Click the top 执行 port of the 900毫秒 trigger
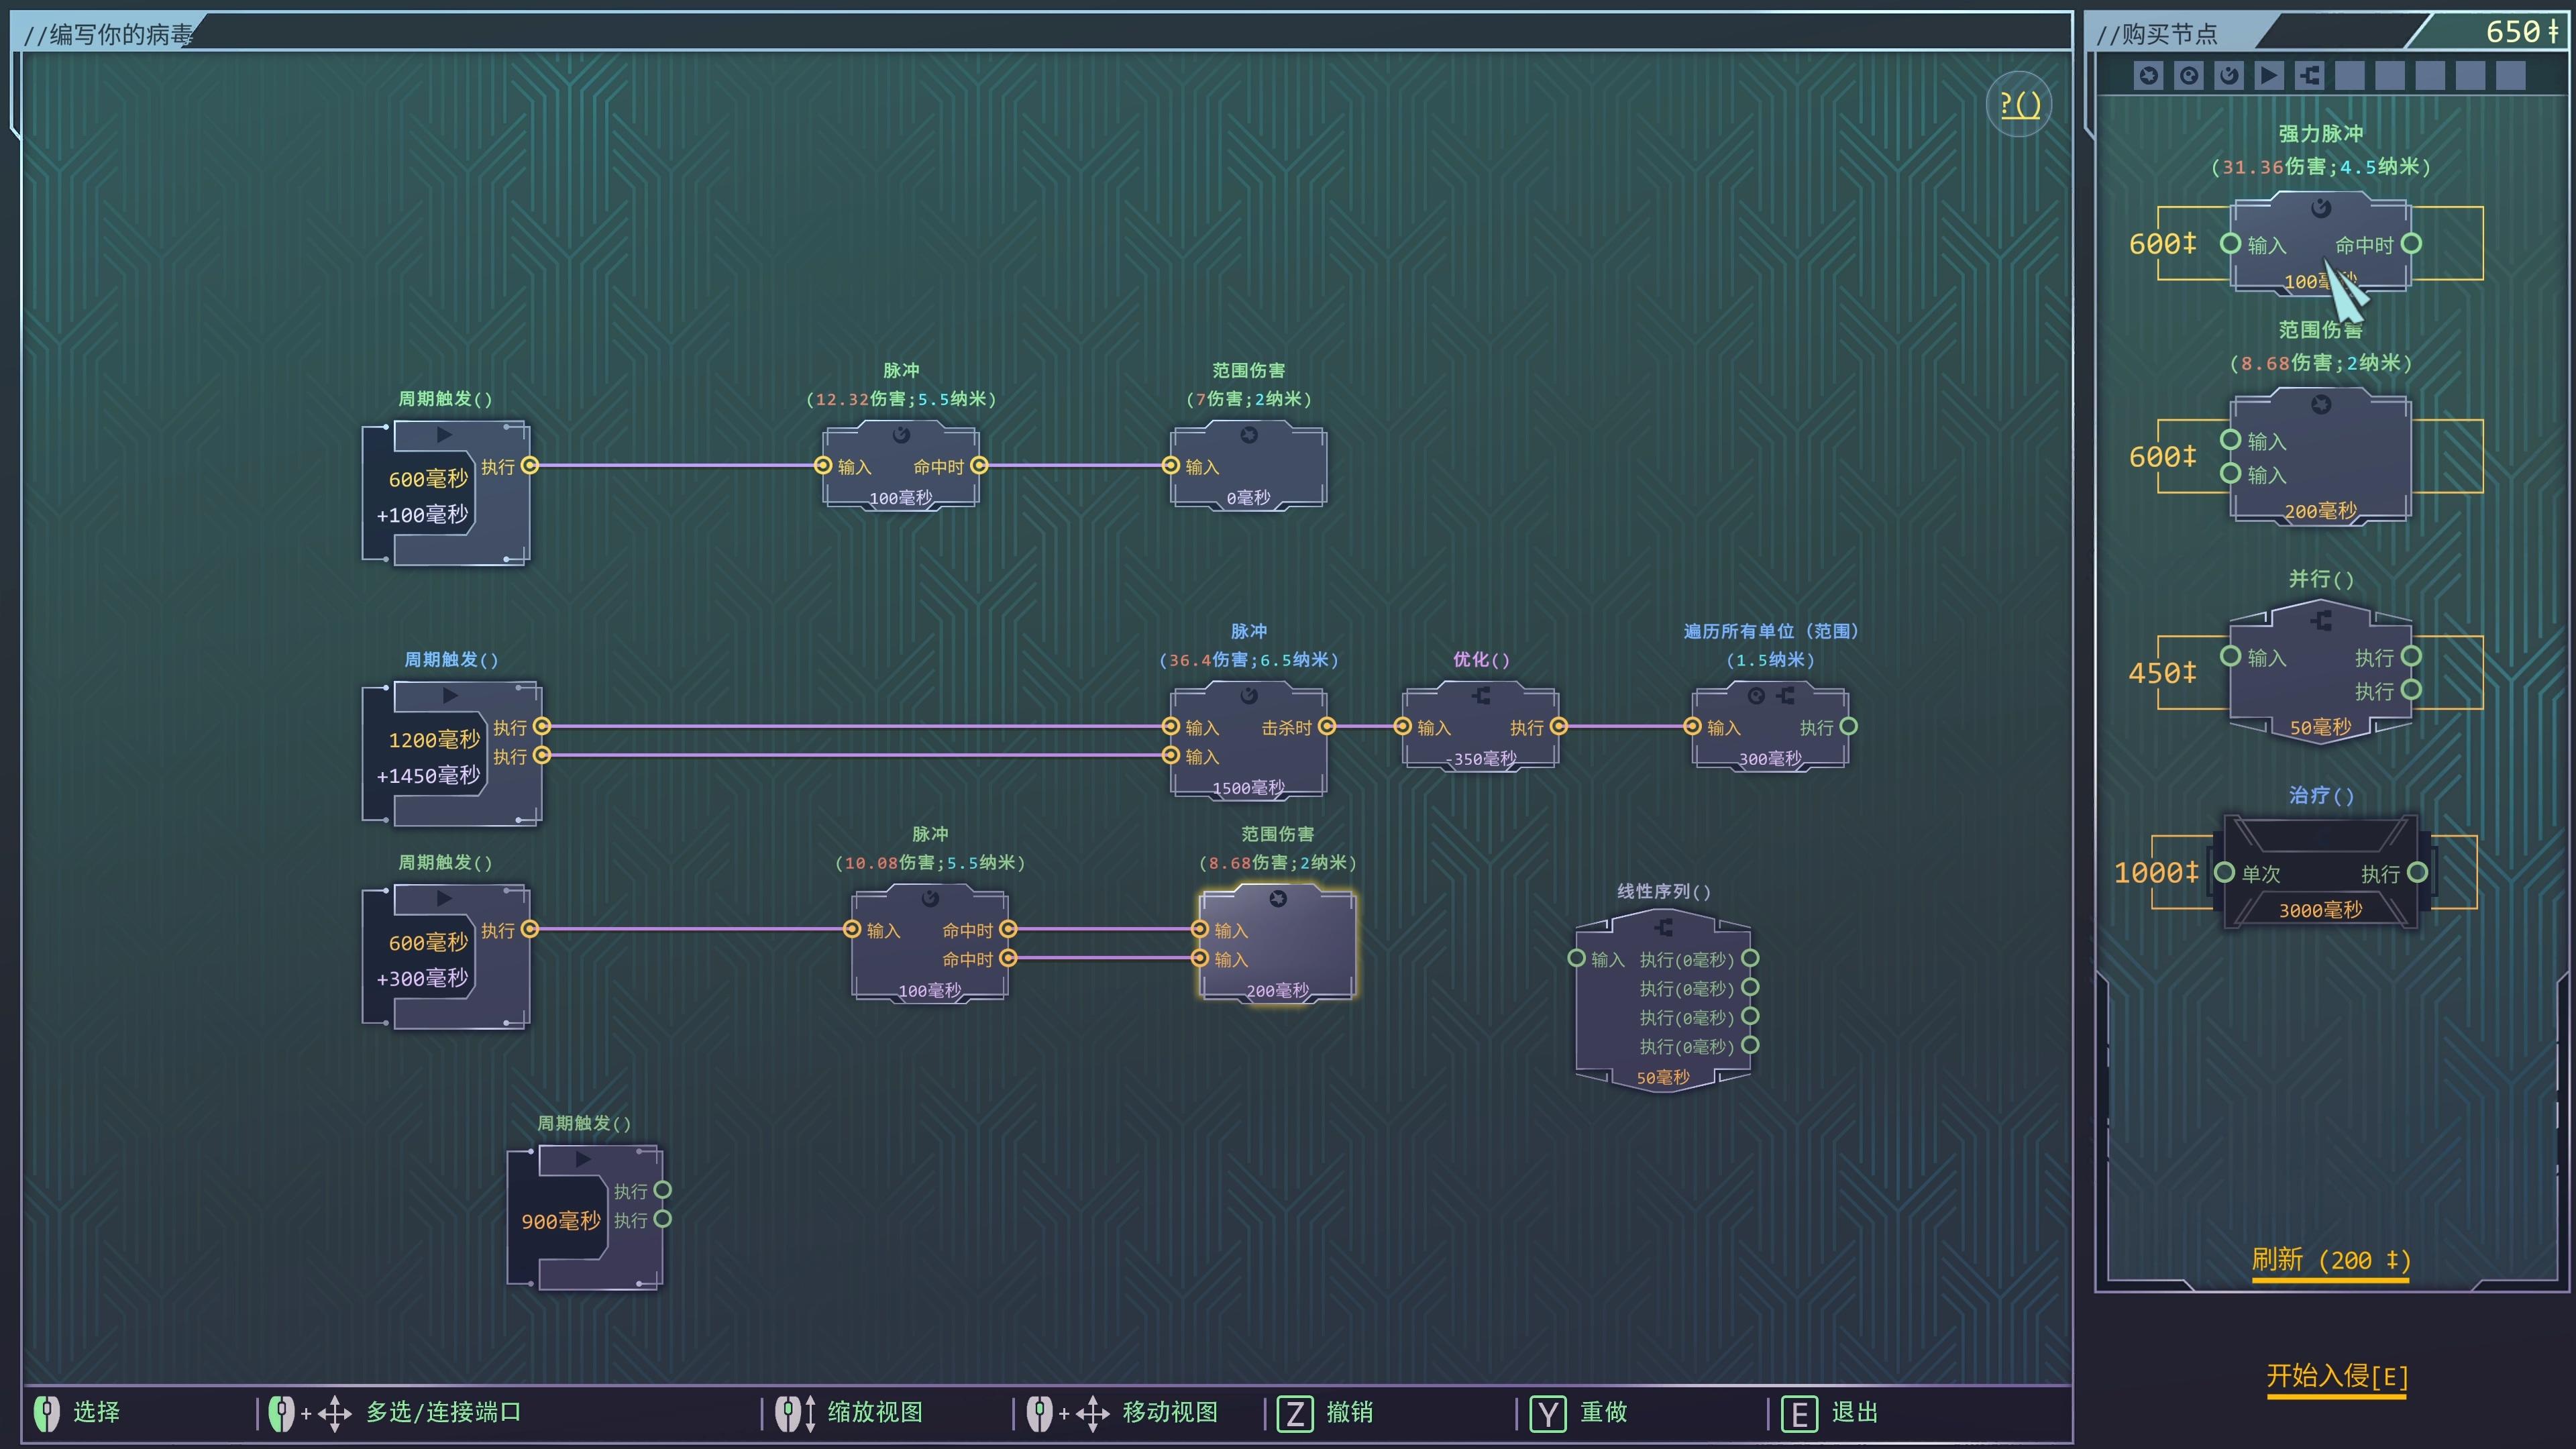The height and width of the screenshot is (1449, 2576). pyautogui.click(x=662, y=1190)
